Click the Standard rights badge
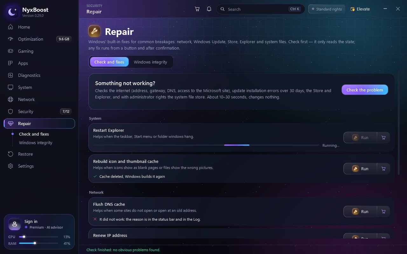407x254 pixels. [x=327, y=9]
